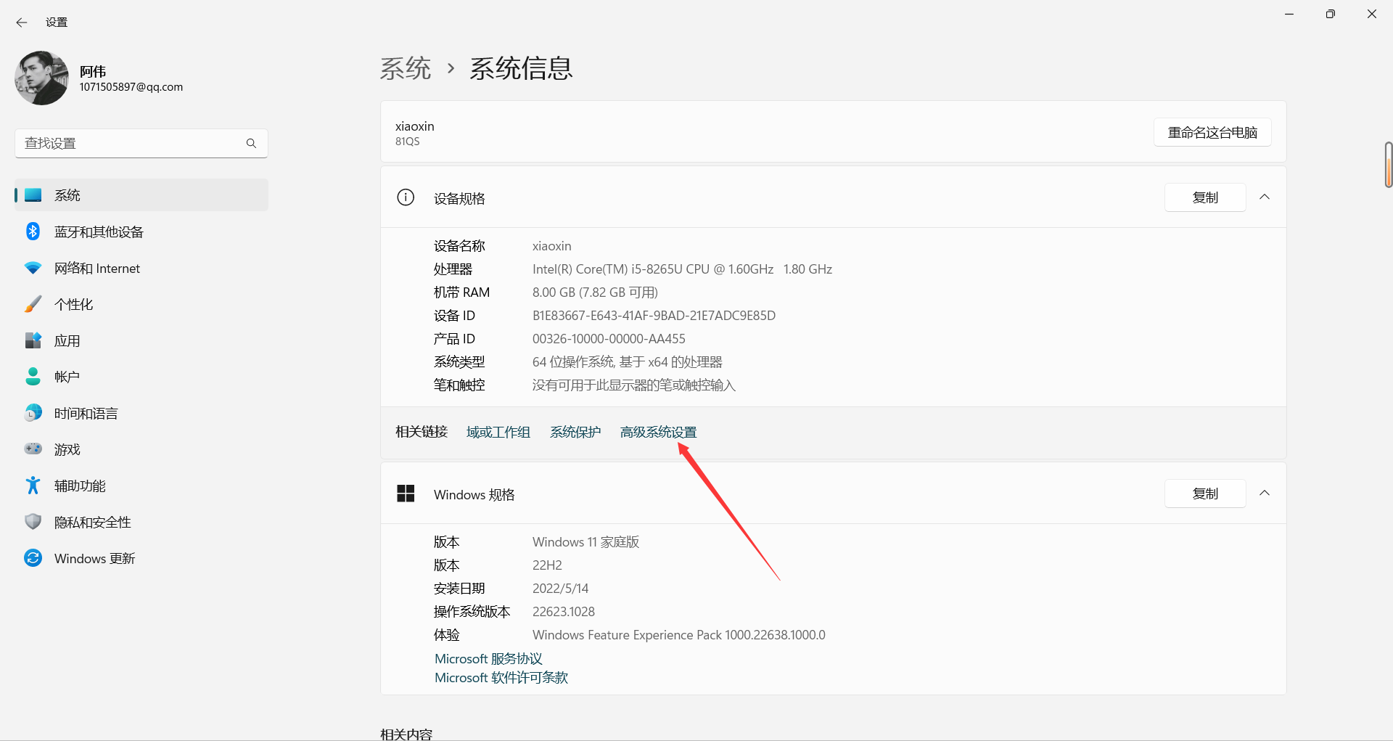Click the 相关内容 heading
Viewport: 1393px width, 741px height.
pyautogui.click(x=406, y=733)
